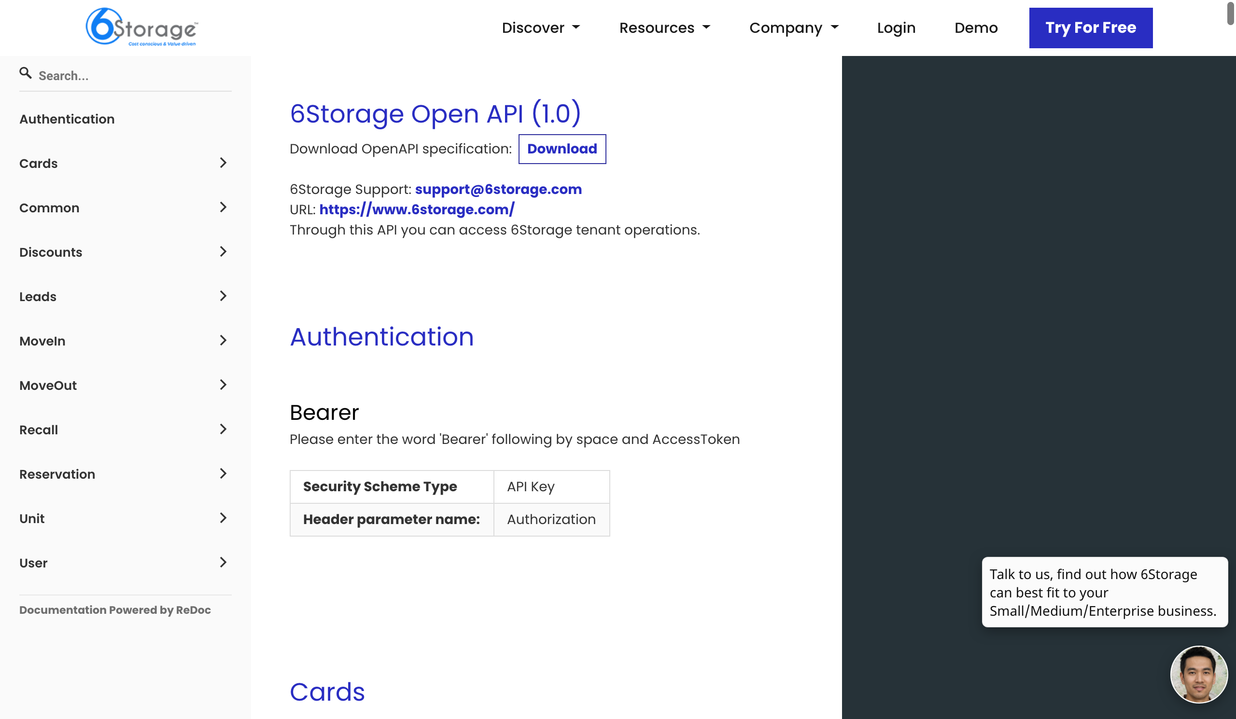This screenshot has width=1236, height=719.
Task: Click the Bearer subheading
Action: pyautogui.click(x=324, y=412)
